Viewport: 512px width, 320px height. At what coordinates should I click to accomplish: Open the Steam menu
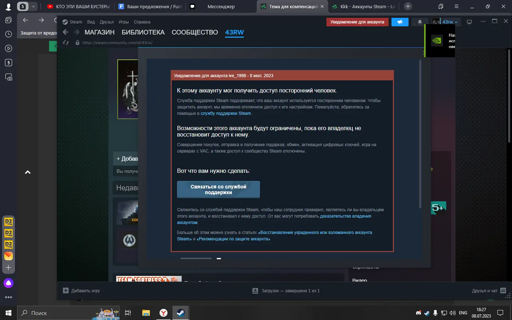(x=76, y=22)
